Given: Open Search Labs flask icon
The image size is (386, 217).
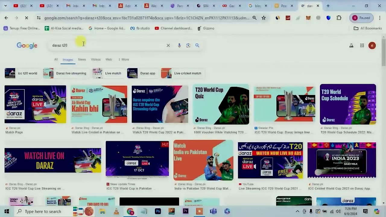Looking at the screenshot, I should click(x=351, y=46).
